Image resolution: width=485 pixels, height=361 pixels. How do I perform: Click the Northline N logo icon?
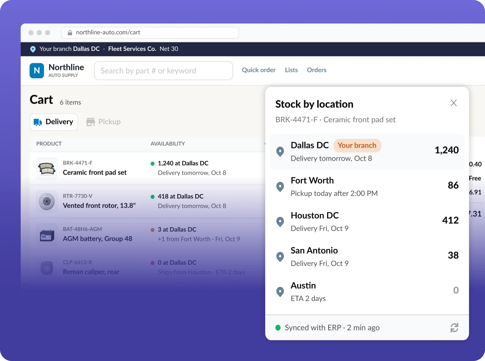click(x=37, y=71)
